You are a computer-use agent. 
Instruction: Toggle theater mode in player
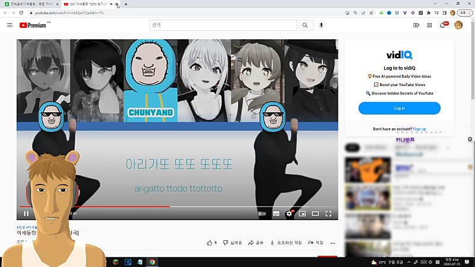coord(315,214)
